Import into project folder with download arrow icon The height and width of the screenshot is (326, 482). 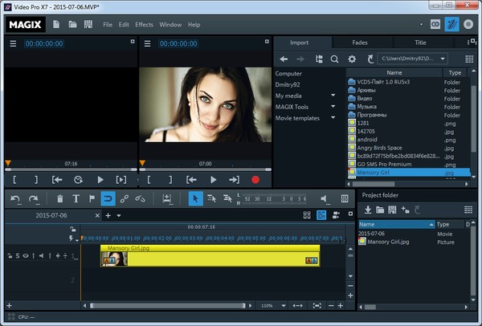click(368, 210)
